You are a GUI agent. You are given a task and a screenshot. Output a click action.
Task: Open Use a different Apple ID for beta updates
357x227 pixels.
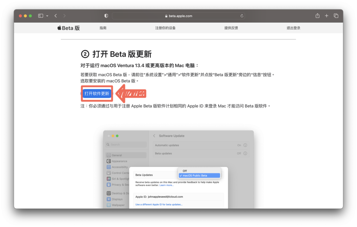[x=159, y=204]
